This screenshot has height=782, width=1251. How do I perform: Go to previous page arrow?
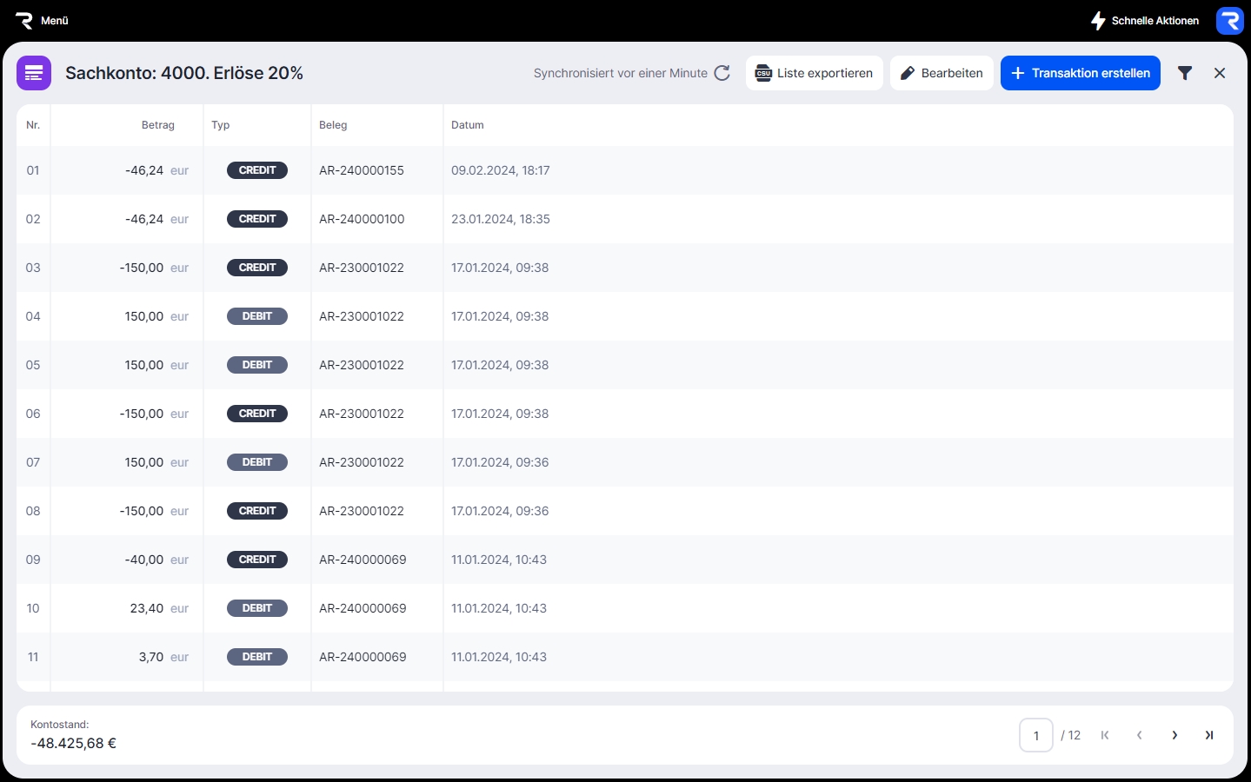pyautogui.click(x=1140, y=735)
